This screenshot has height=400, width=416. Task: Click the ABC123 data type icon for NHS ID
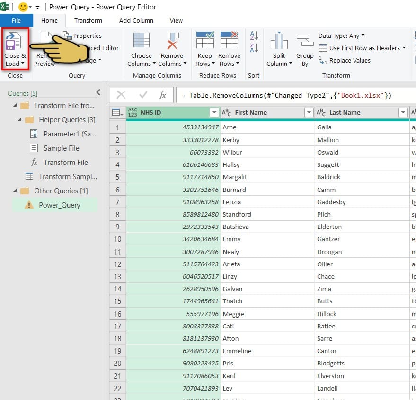[x=133, y=112]
